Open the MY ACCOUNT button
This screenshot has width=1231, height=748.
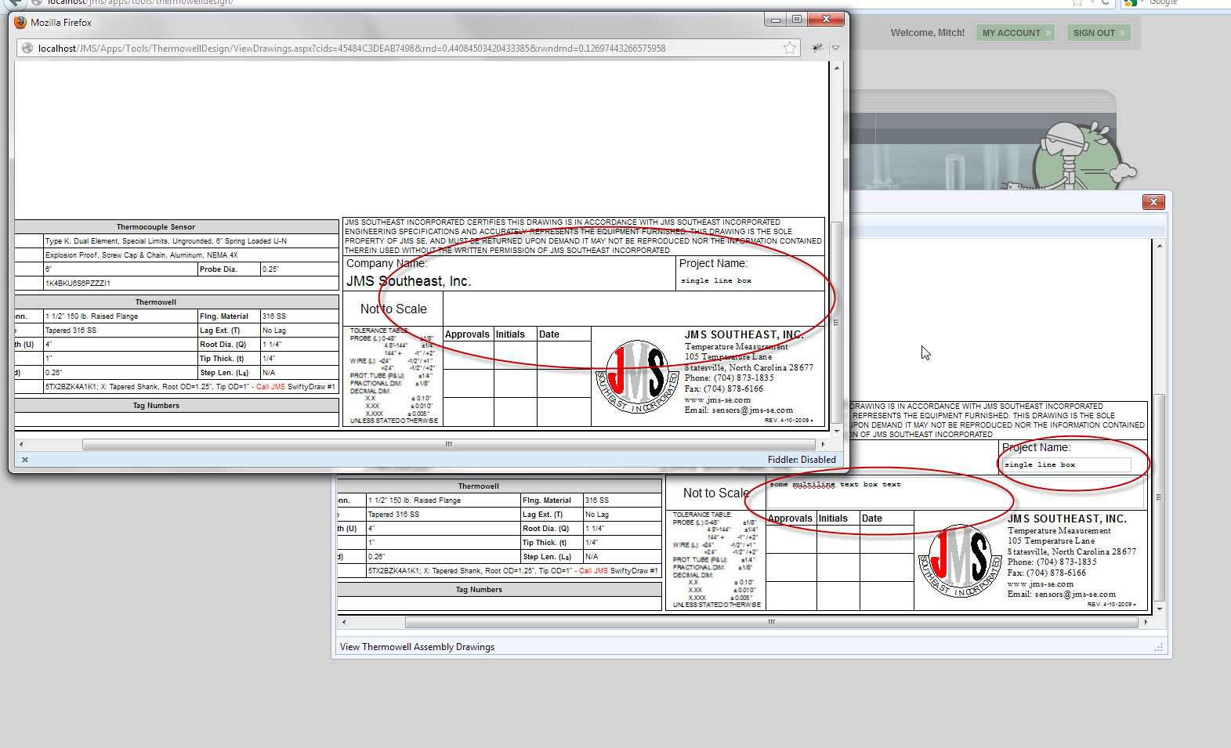(x=1015, y=33)
